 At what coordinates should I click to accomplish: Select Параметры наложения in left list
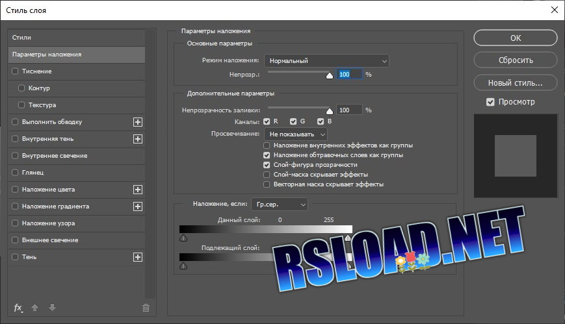76,55
